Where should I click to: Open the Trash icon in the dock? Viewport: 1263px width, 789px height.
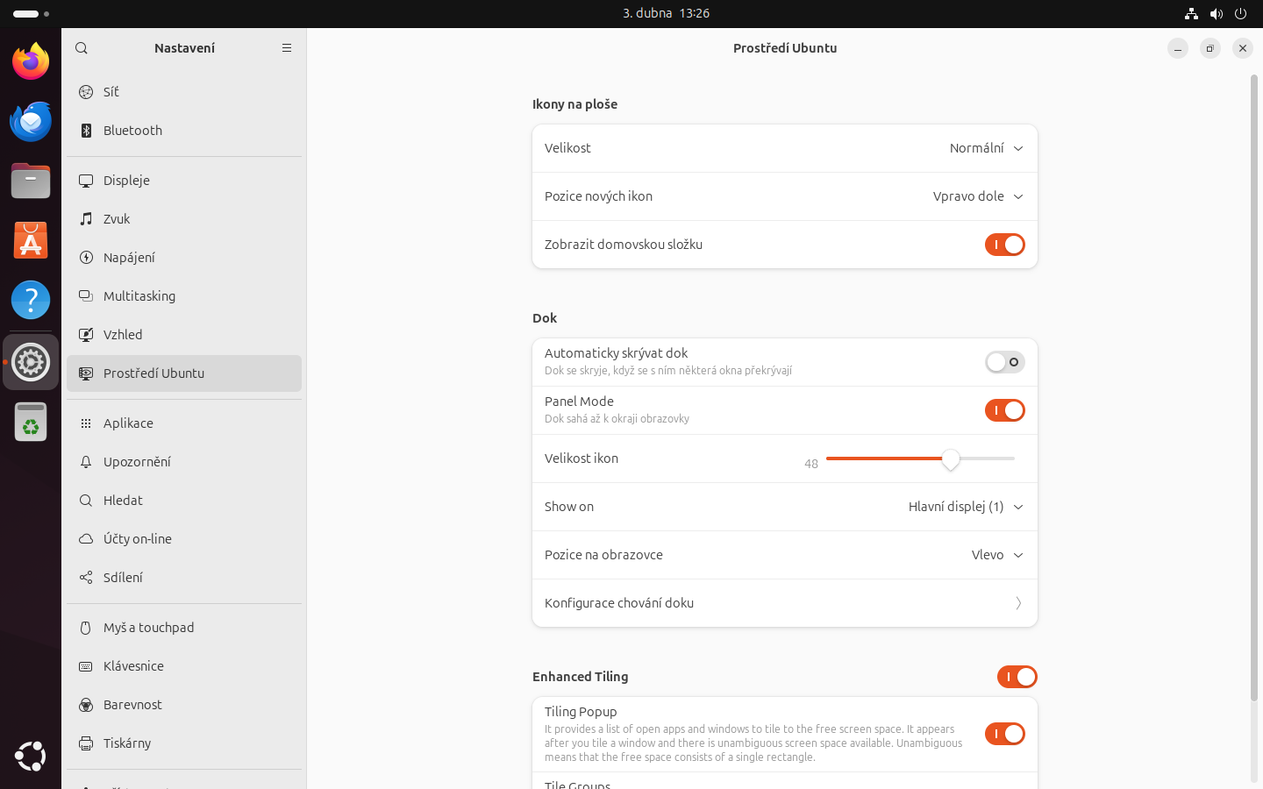[x=31, y=423]
